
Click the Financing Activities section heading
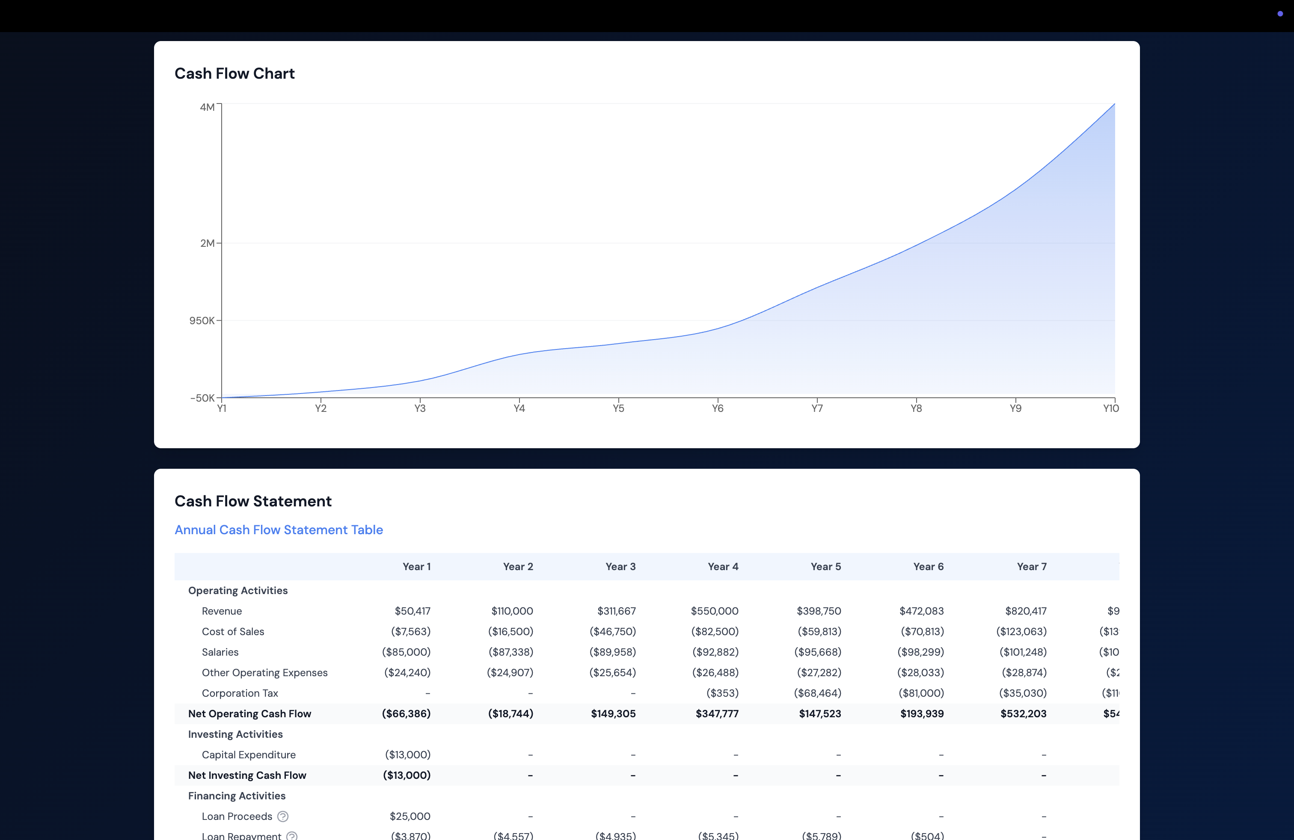pos(237,796)
